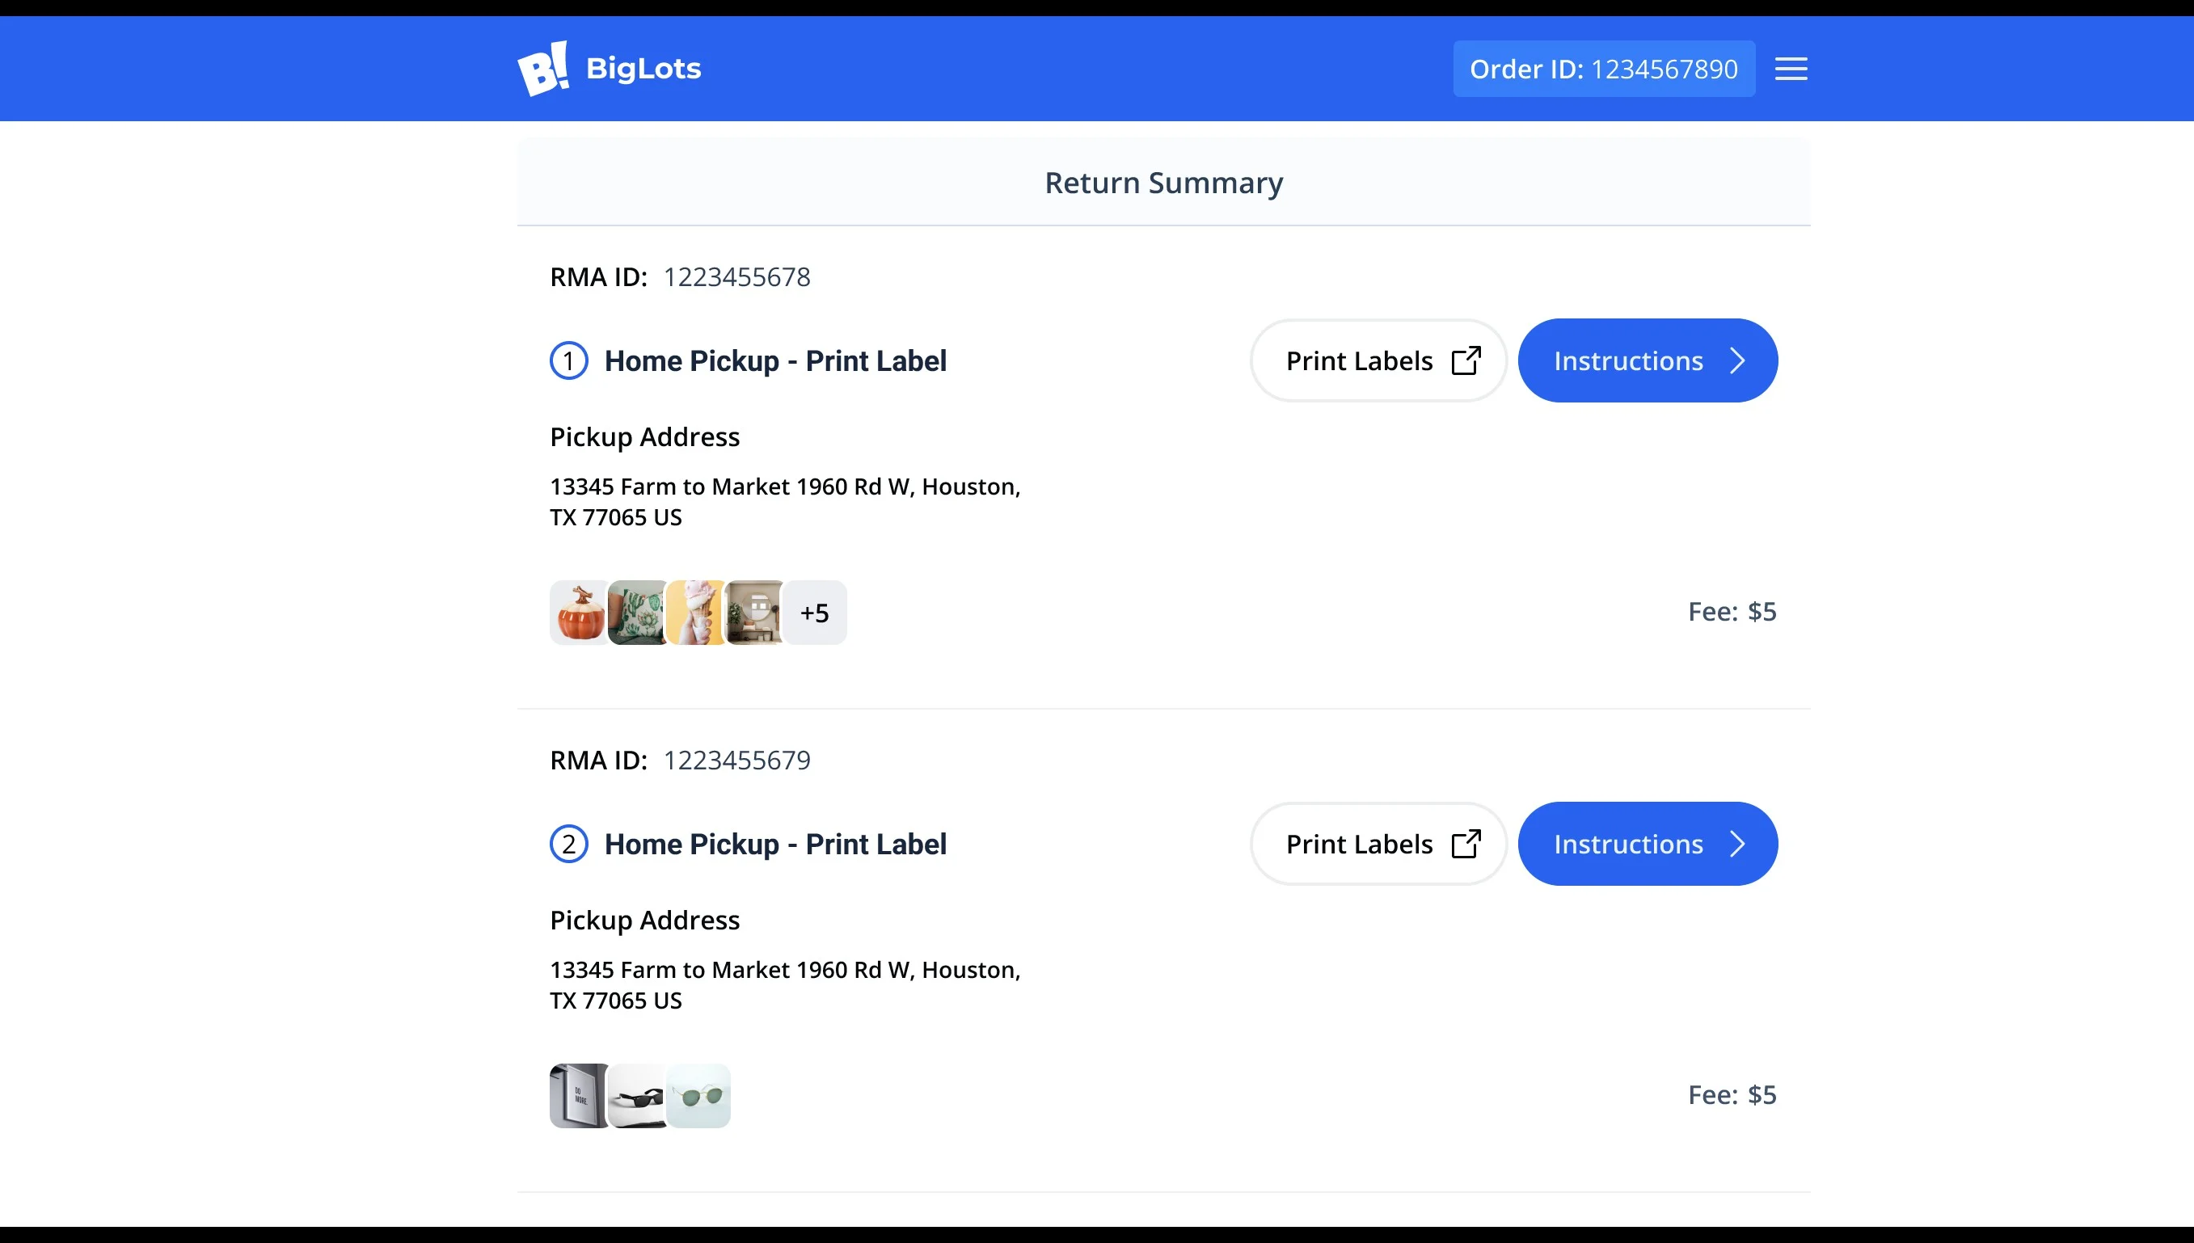Click the first Pickup Address label
The height and width of the screenshot is (1243, 2194).
click(644, 436)
